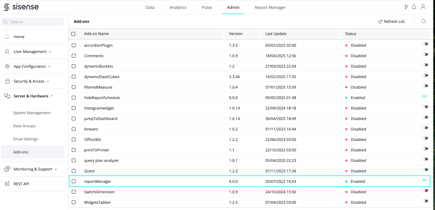Check the reportManager row checkbox

pyautogui.click(x=74, y=181)
